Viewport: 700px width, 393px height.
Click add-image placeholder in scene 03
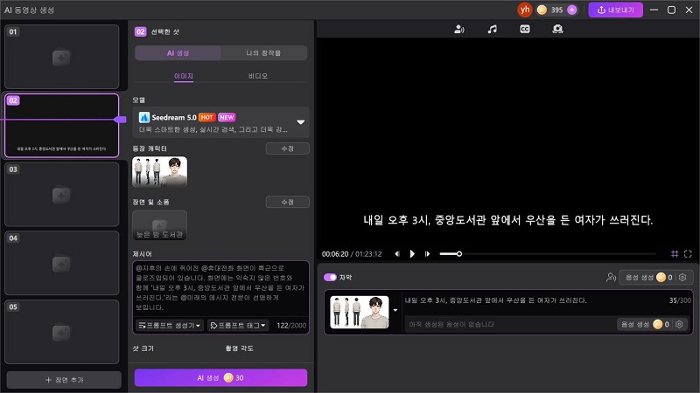(61, 195)
